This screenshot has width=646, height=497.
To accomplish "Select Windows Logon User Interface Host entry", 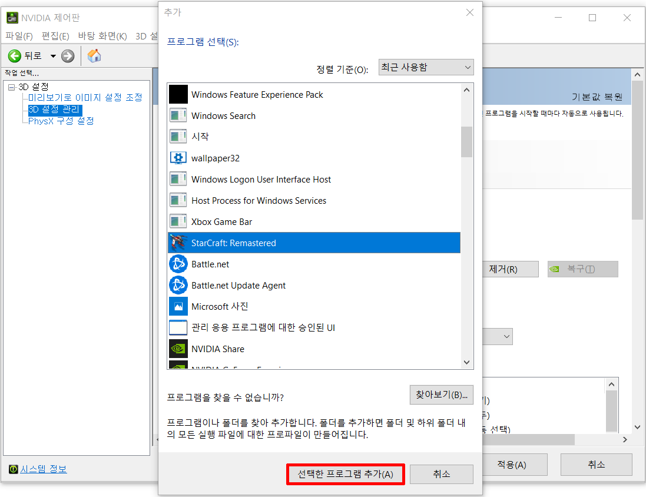I will tap(314, 179).
